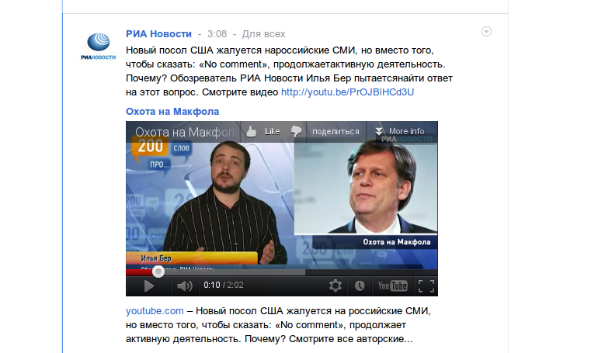Image resolution: width=605 pixels, height=353 pixels.
Task: Click the 3:08 post timestamp
Action: coord(217,34)
